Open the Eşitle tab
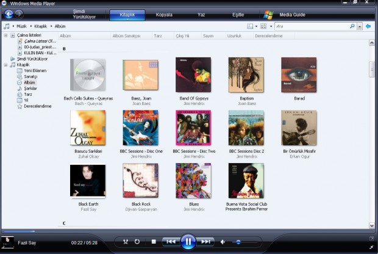 click(x=238, y=15)
